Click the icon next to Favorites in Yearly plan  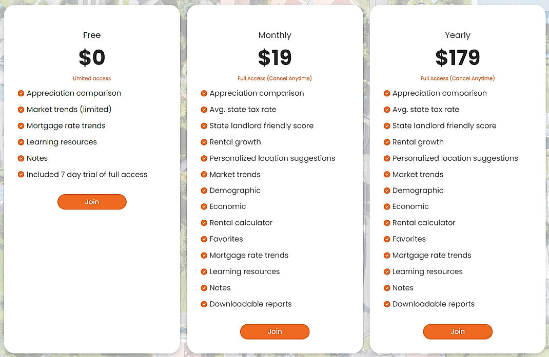pyautogui.click(x=386, y=239)
